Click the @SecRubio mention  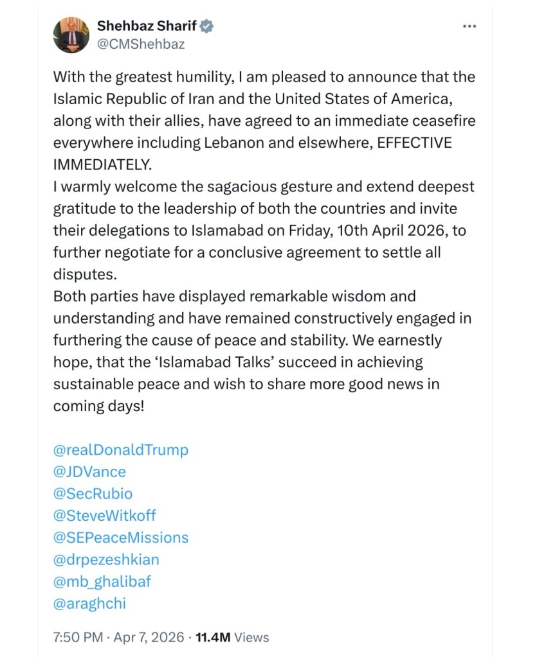(93, 493)
